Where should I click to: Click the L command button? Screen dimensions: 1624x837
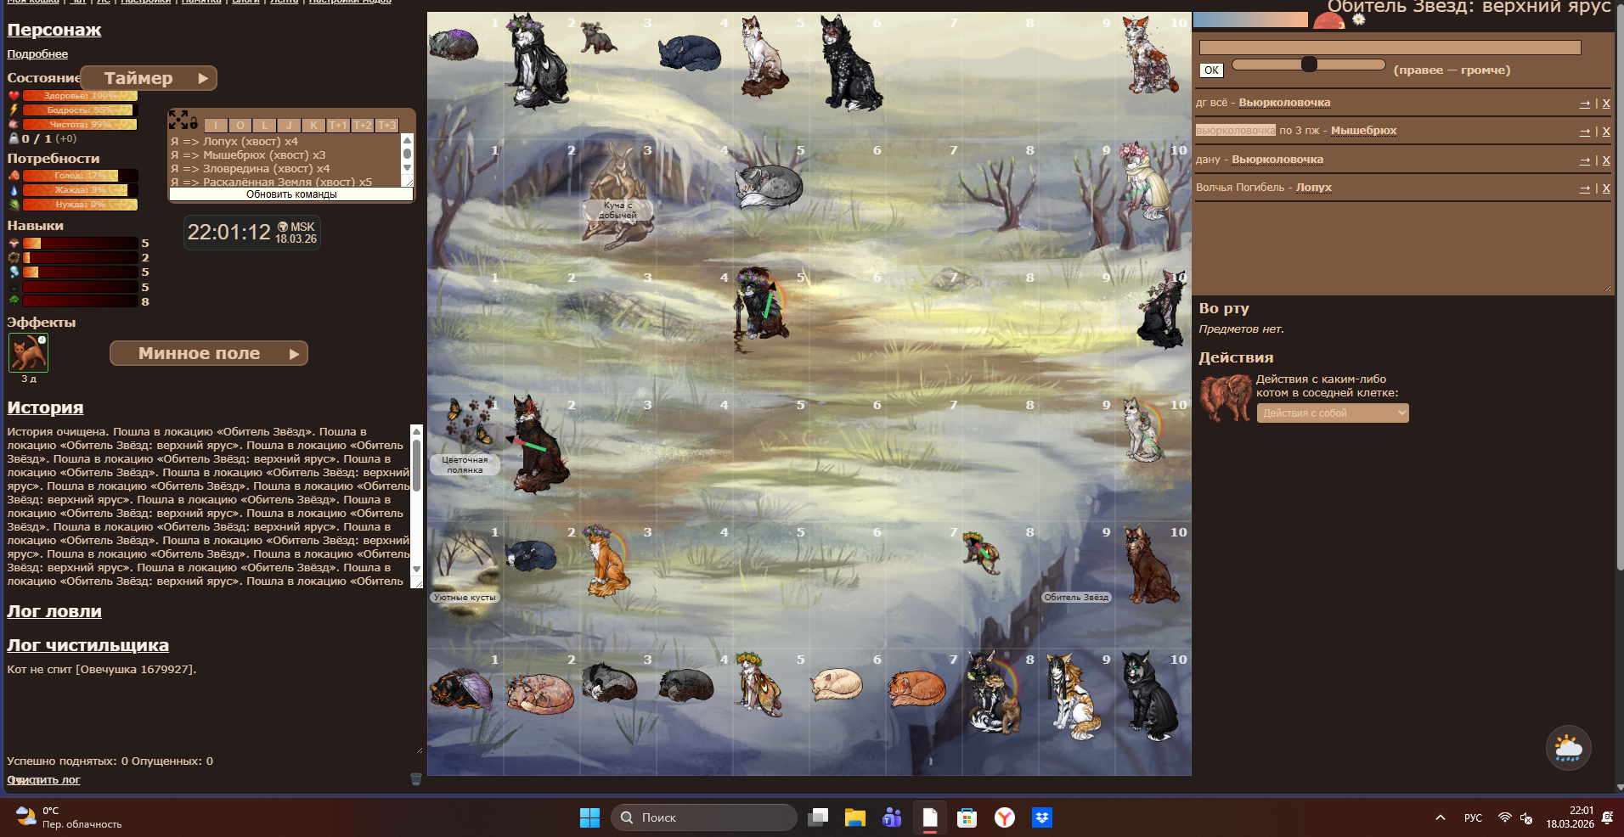[264, 125]
